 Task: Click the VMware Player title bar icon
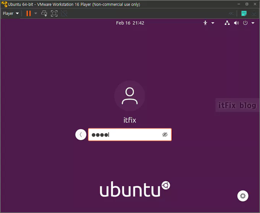click(x=4, y=4)
